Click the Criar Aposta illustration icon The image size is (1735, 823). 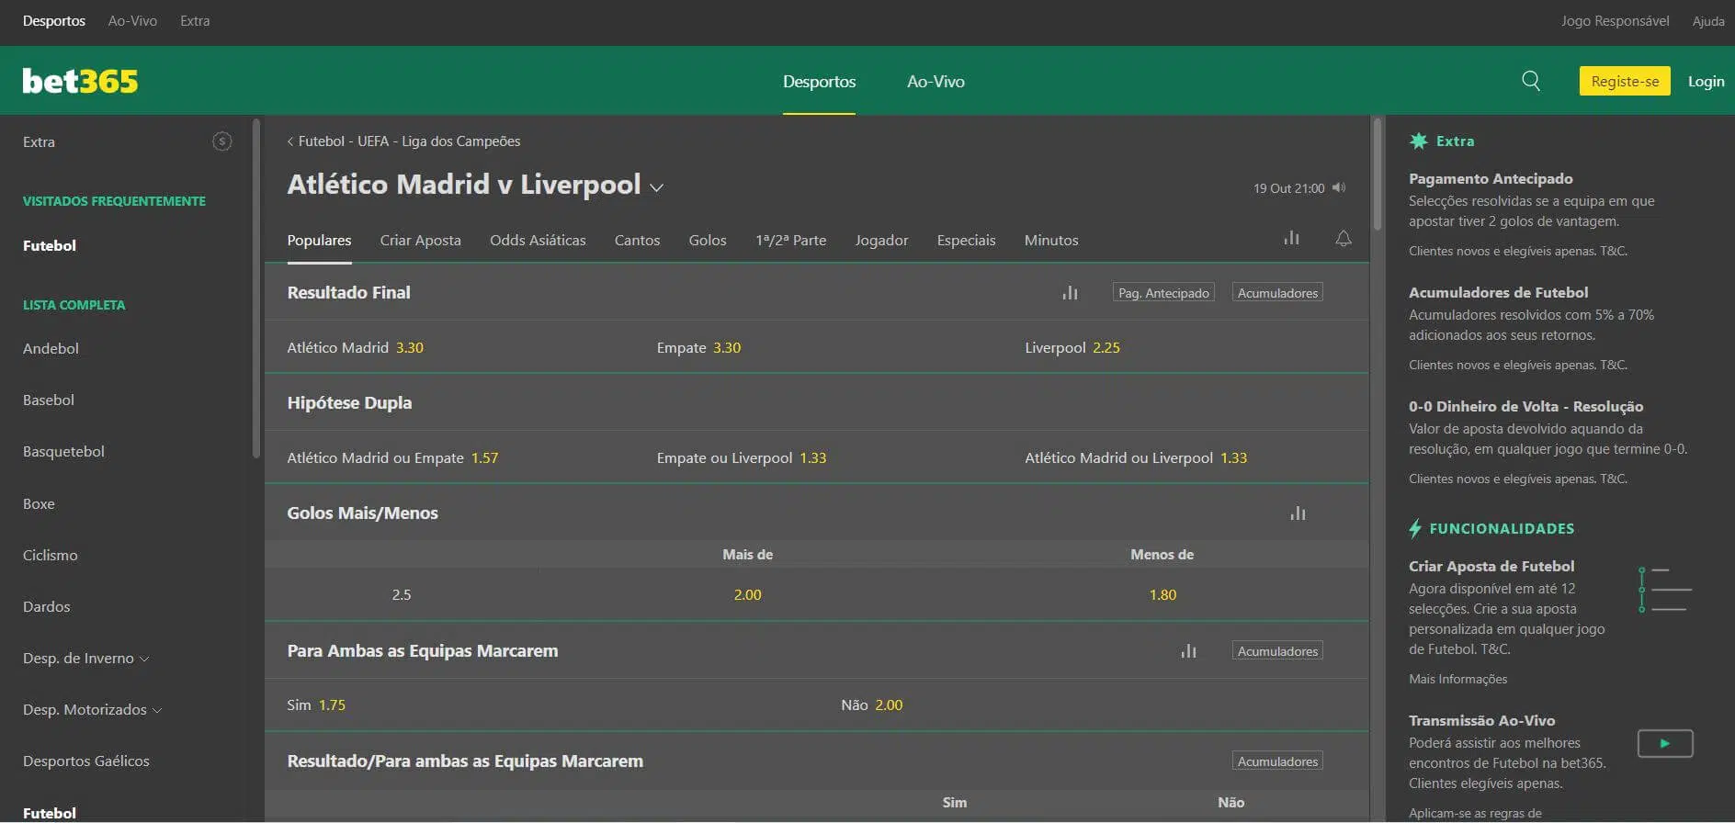coord(1666,590)
